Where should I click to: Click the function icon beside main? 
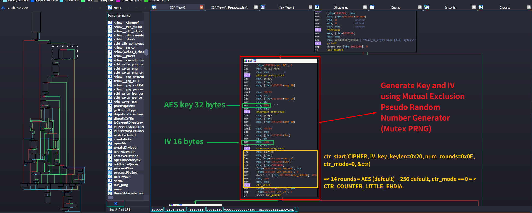[x=110, y=189]
